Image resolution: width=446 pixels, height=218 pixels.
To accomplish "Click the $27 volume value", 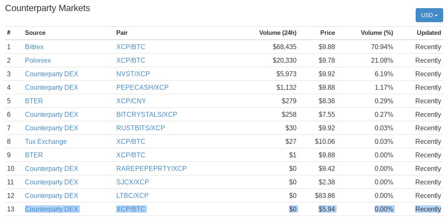I will (x=291, y=141).
